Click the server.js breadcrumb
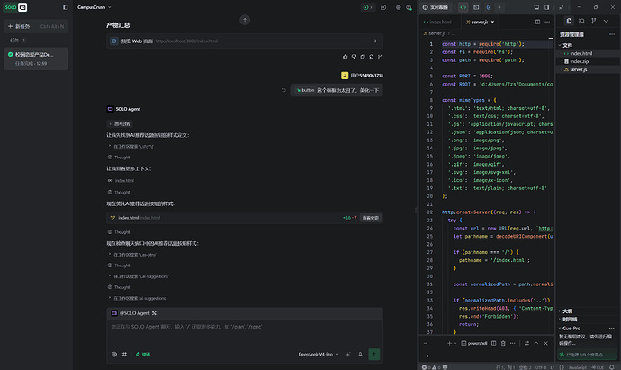Viewport: 621px width, 370px height. coord(435,33)
